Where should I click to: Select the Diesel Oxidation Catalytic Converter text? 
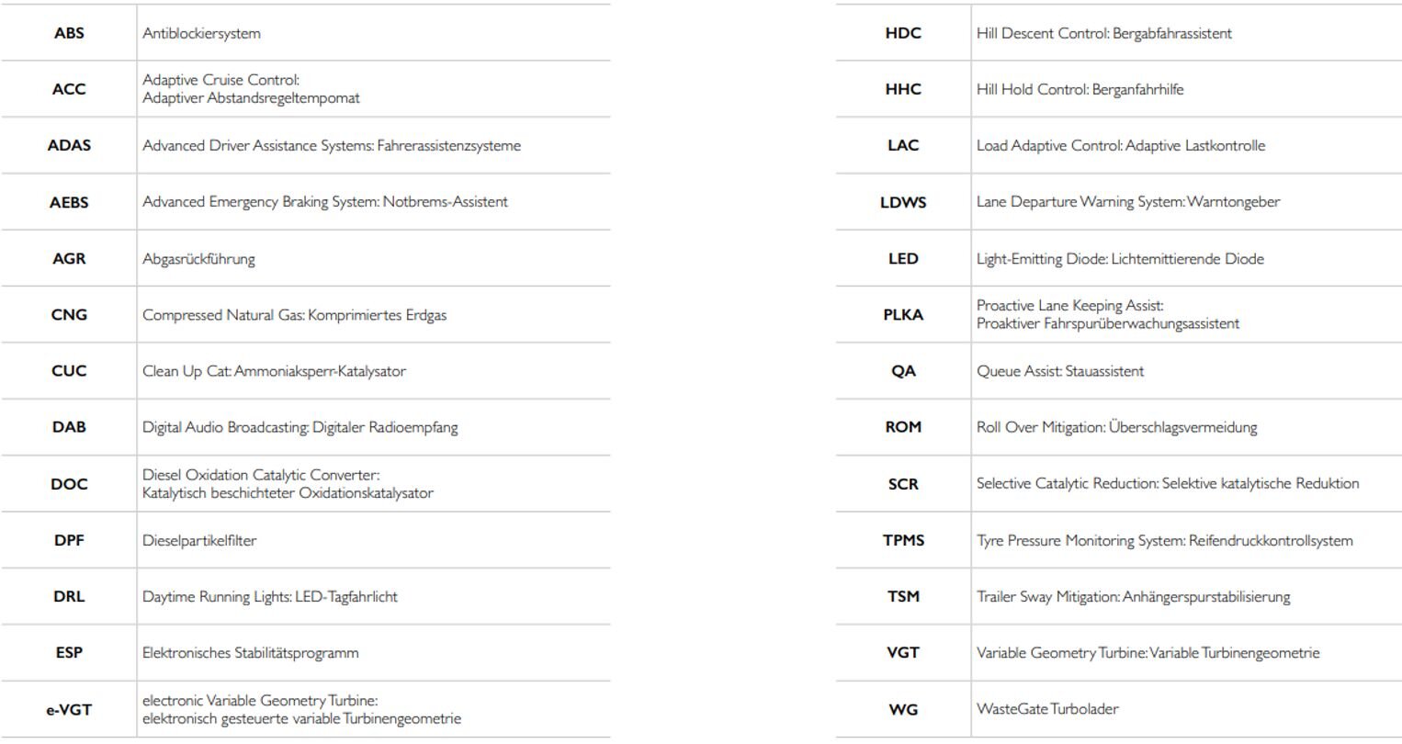point(287,484)
